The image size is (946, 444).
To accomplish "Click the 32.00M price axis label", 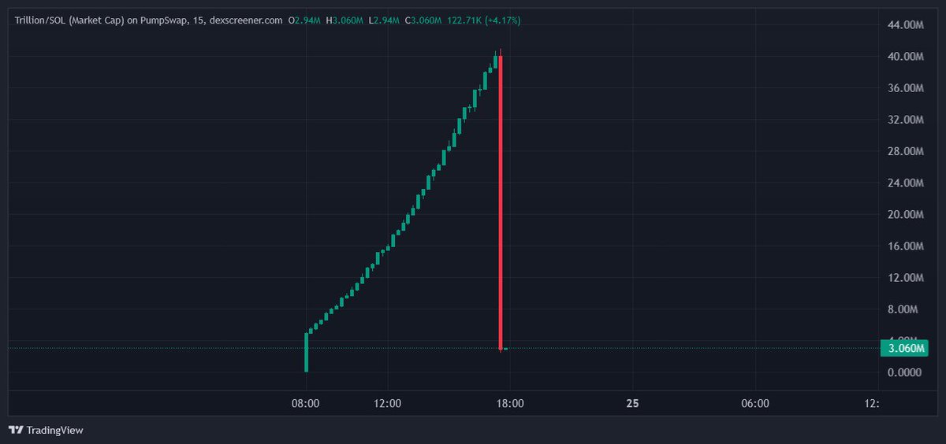I will pos(905,120).
